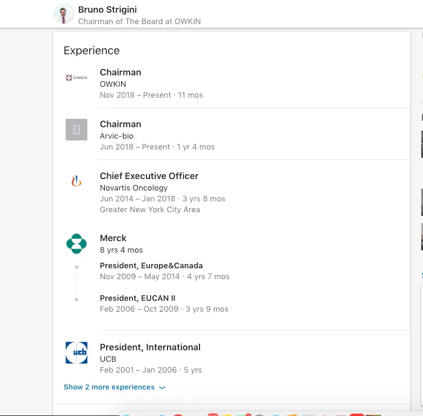This screenshot has height=416, width=423.
Task: Click the chevron beside Show 2 more experiences
Action: 162,388
